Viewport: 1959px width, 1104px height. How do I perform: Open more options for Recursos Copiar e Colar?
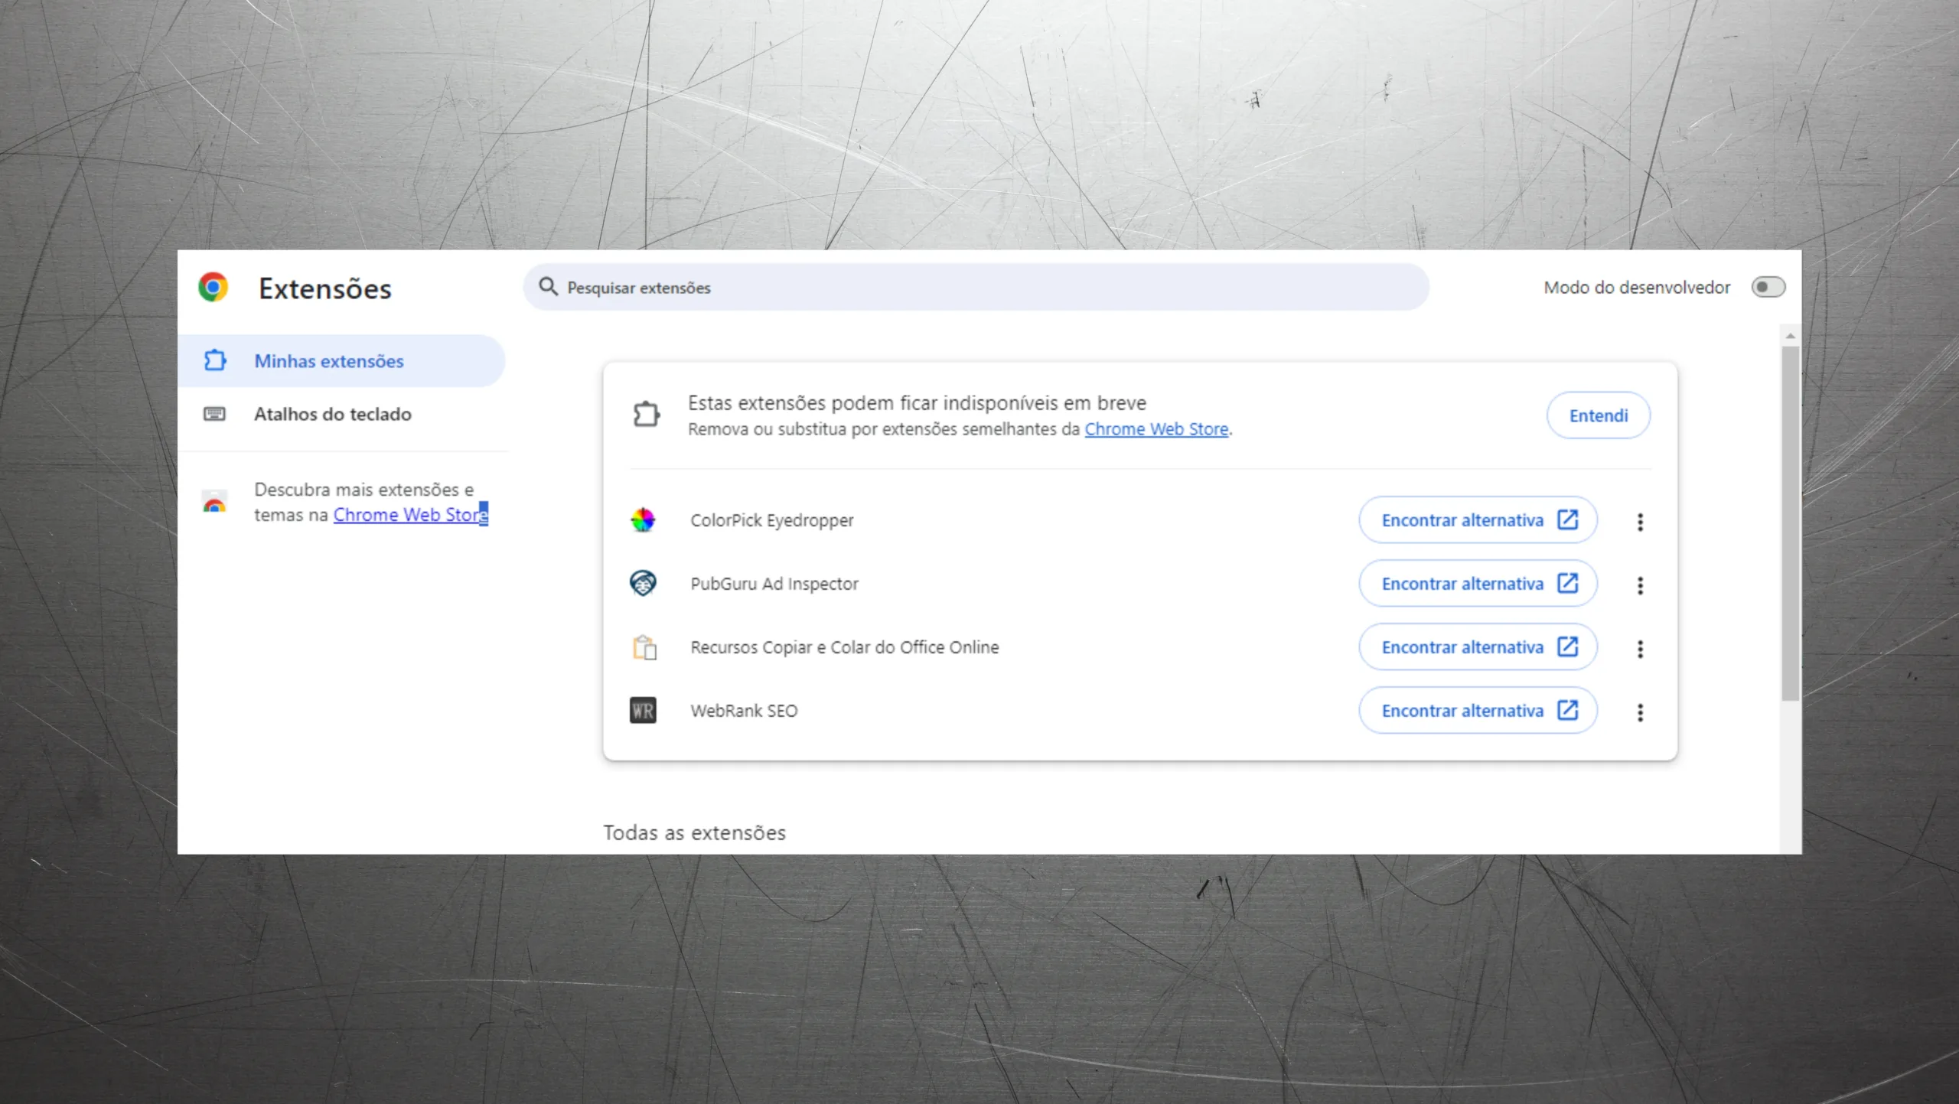[x=1640, y=649]
